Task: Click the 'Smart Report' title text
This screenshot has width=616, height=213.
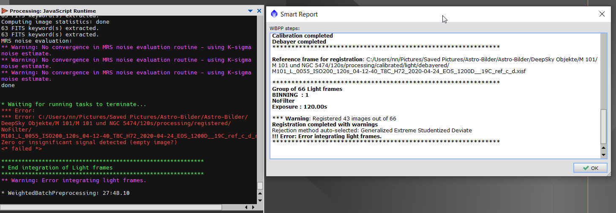Action: pyautogui.click(x=299, y=14)
